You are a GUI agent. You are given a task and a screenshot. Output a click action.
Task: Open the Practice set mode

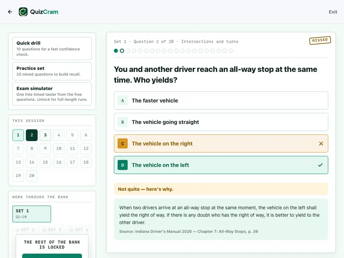(52, 71)
